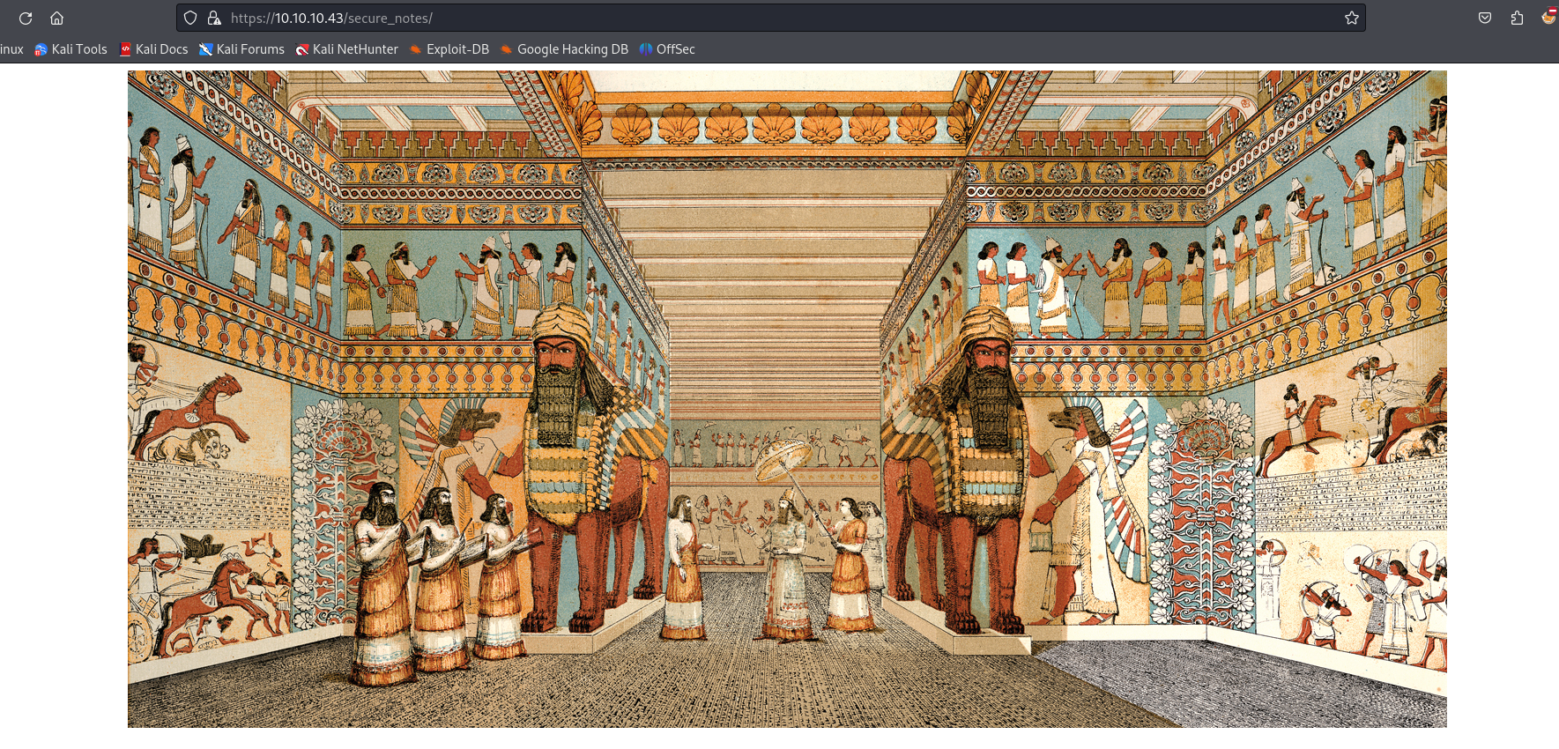Navigate to the OffSec bookmark
1559x749 pixels.
[667, 49]
